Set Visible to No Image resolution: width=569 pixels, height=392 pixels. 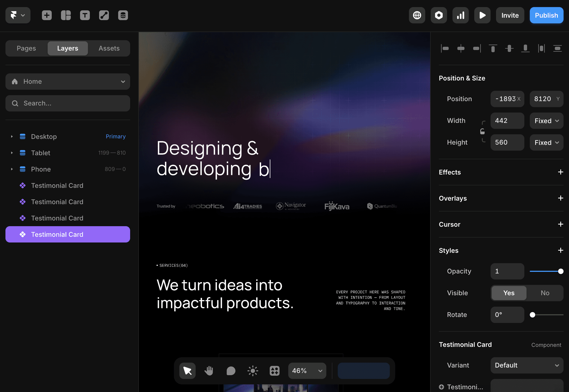[545, 293]
